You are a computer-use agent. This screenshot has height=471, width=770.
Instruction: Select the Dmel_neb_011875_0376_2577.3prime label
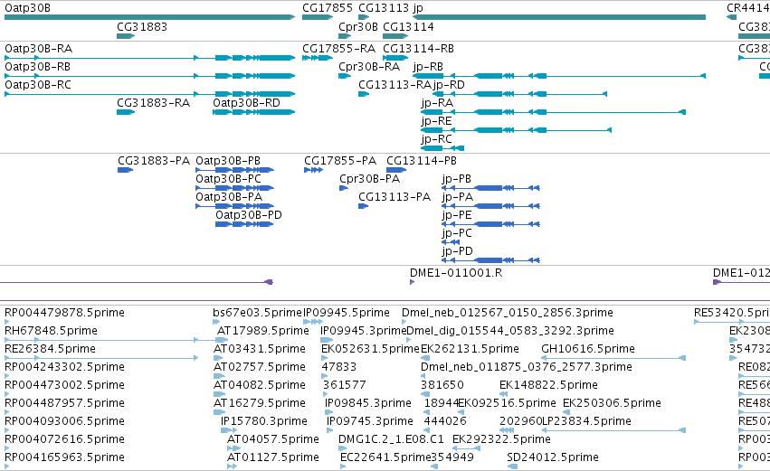coord(527,367)
